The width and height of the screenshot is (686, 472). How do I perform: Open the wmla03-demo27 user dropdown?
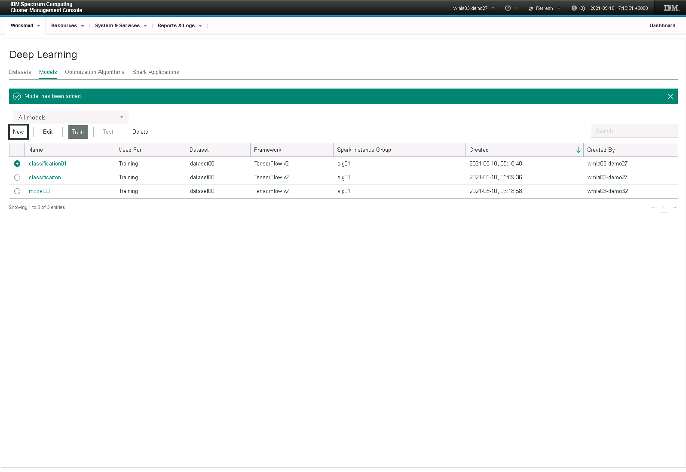[474, 8]
